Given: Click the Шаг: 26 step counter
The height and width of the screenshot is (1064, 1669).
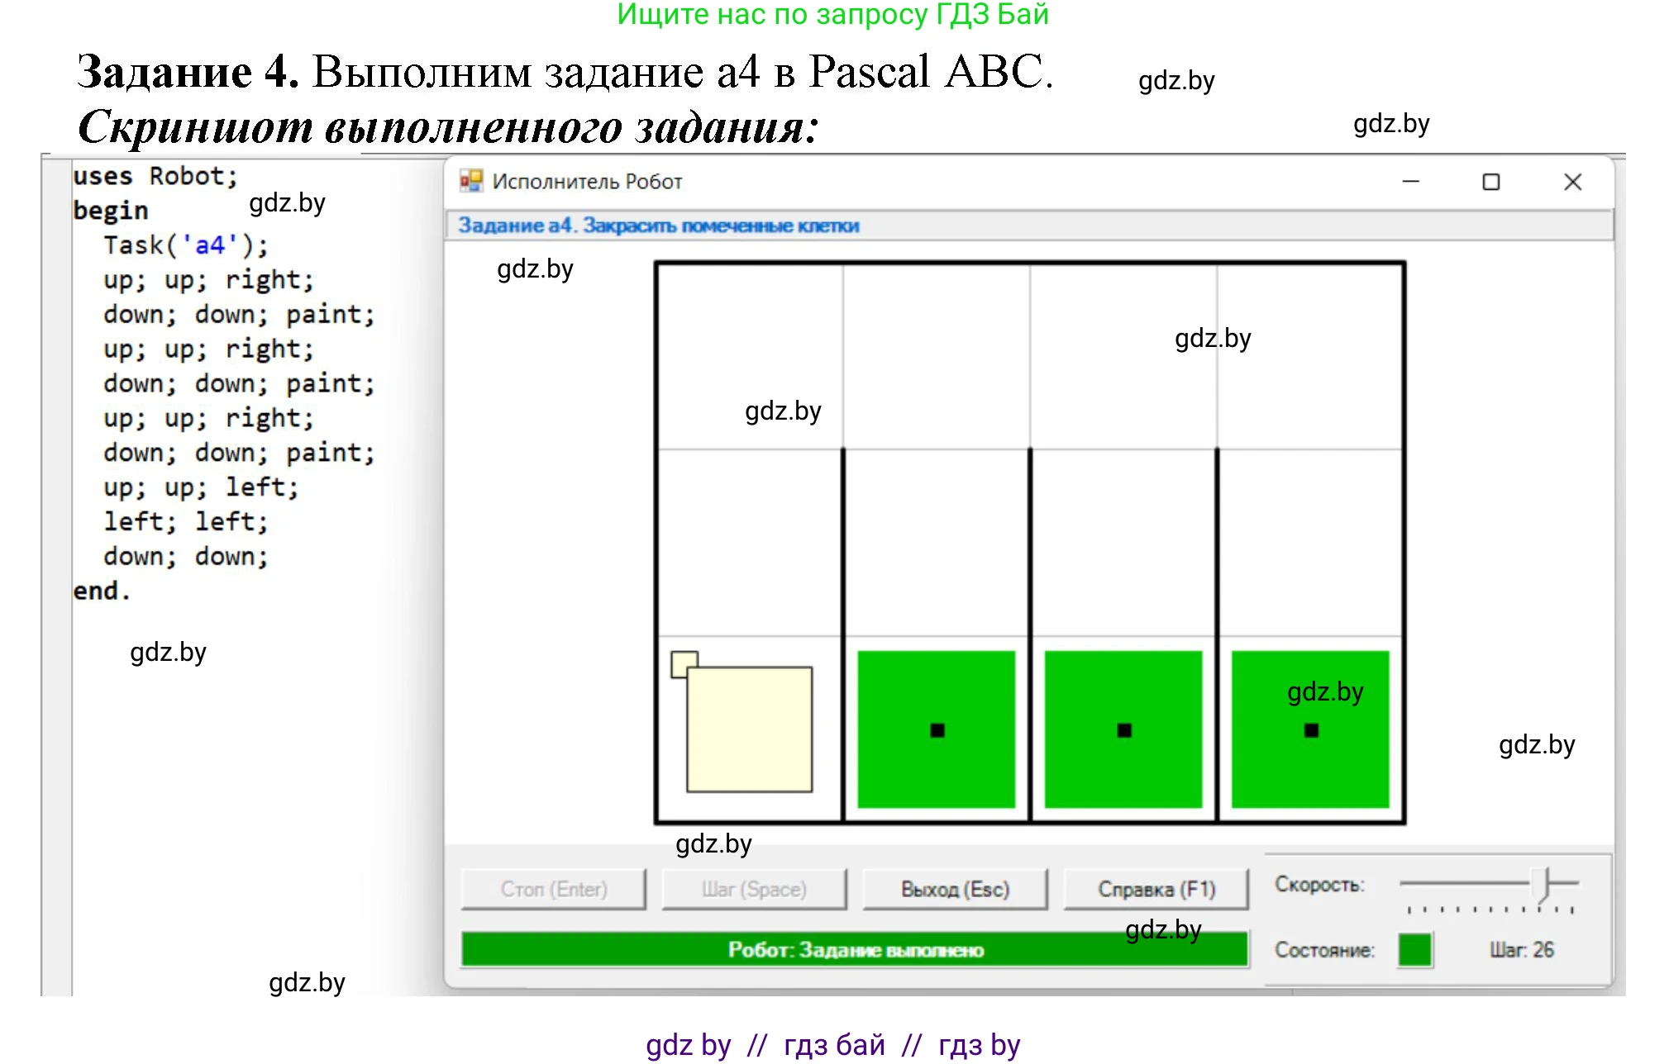Looking at the screenshot, I should 1525,950.
